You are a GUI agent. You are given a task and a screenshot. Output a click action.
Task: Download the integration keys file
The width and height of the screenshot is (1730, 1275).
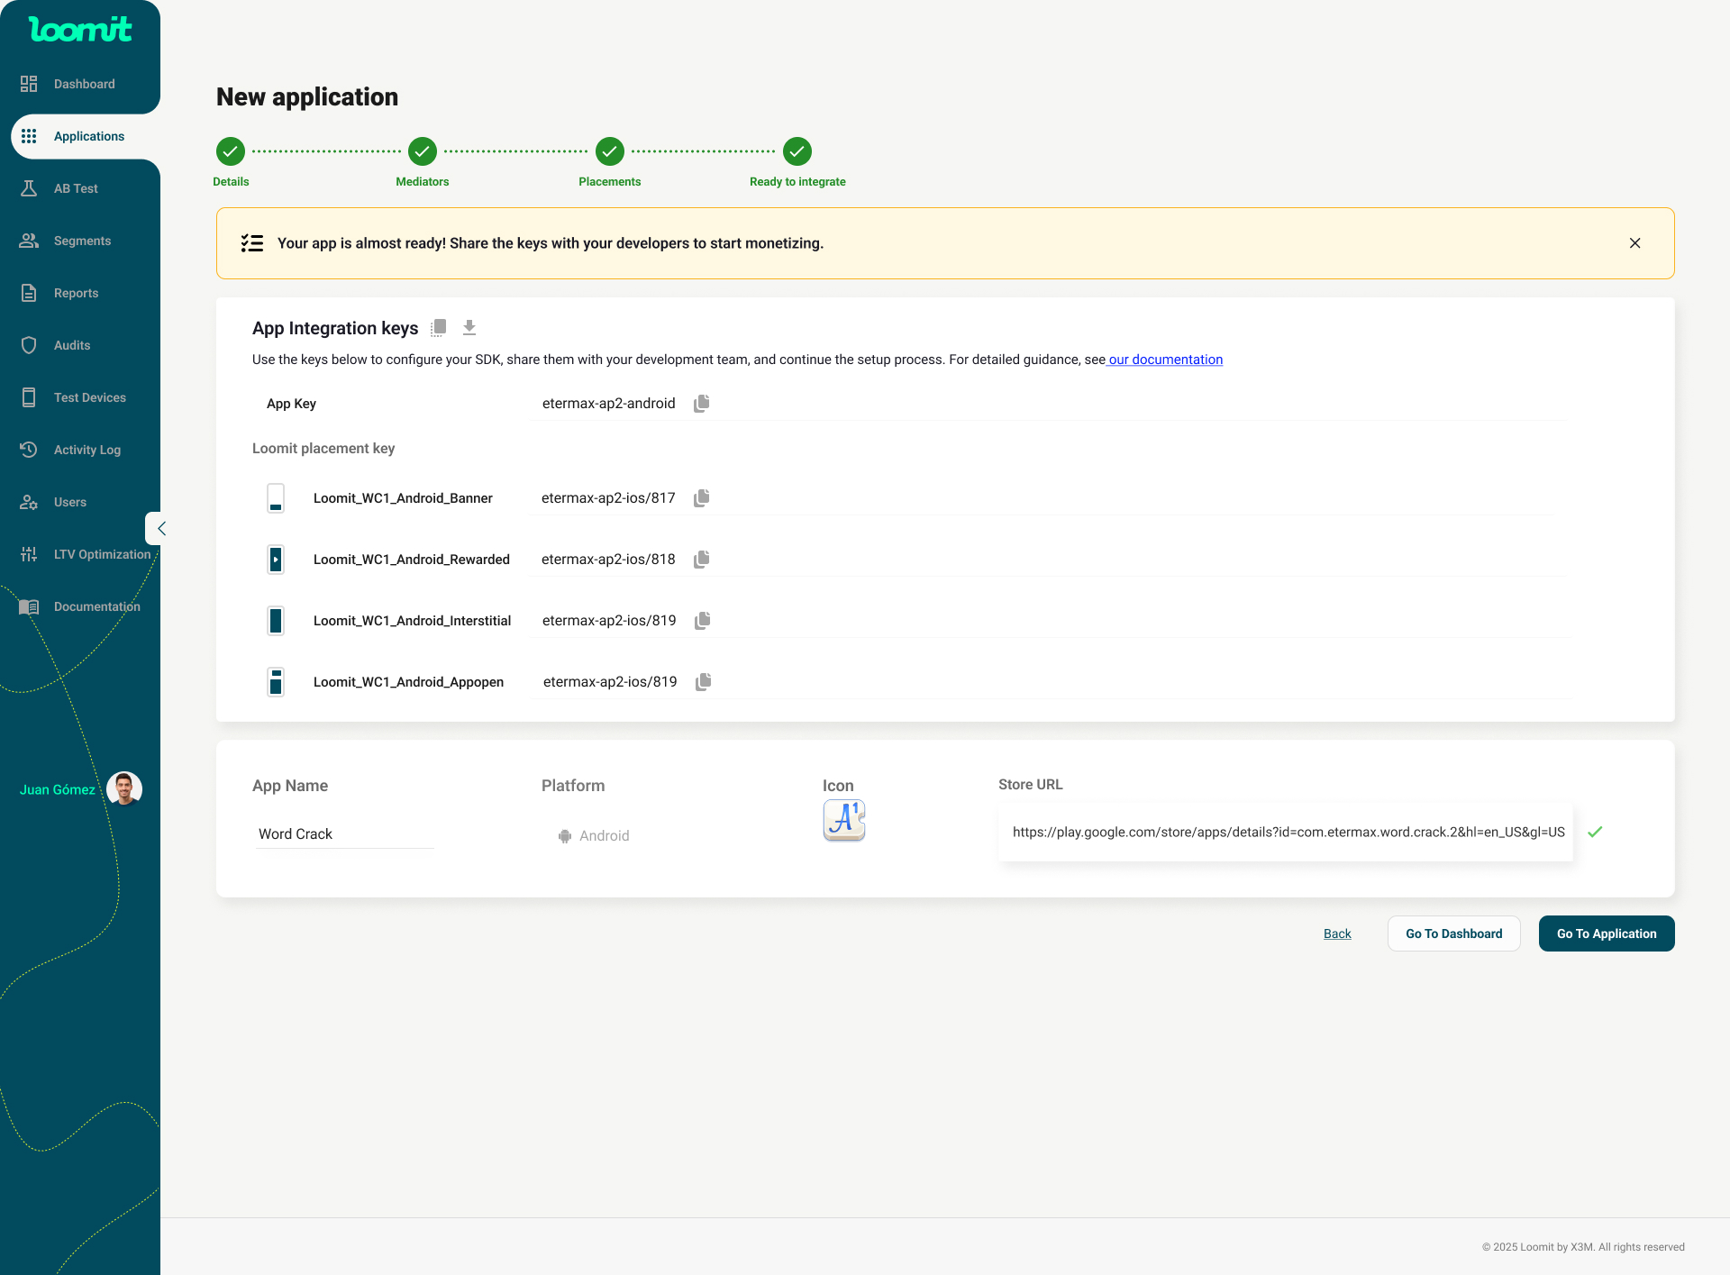[x=469, y=328]
